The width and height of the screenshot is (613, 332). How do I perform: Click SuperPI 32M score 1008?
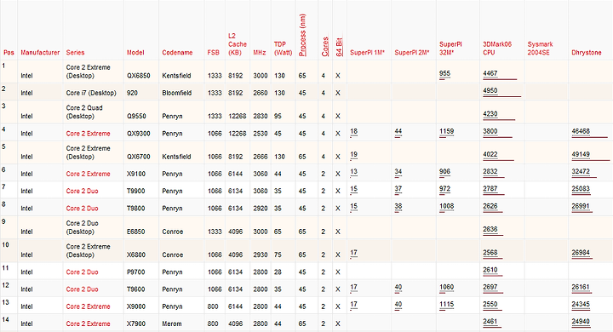point(446,206)
